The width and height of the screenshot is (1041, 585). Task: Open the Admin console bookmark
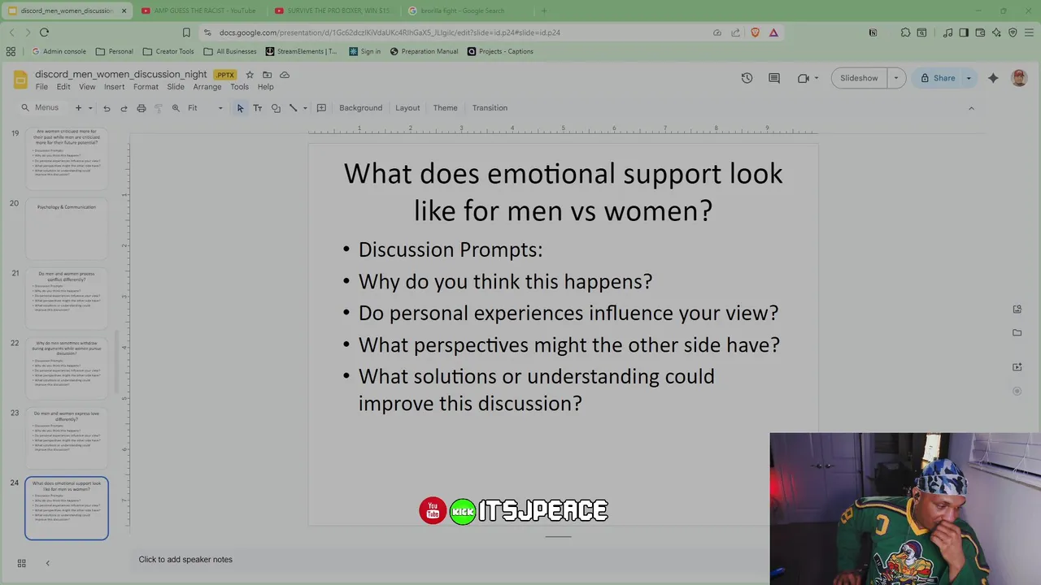pos(58,51)
